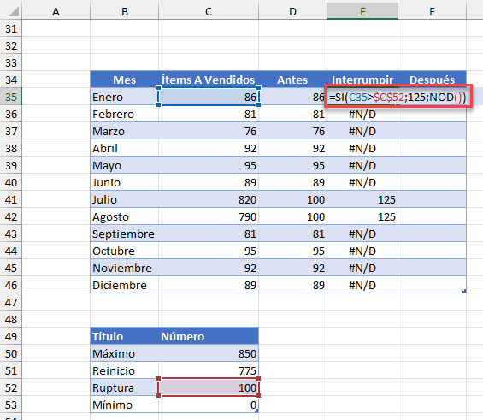Click the Mínimo value cell 0

pyautogui.click(x=209, y=405)
